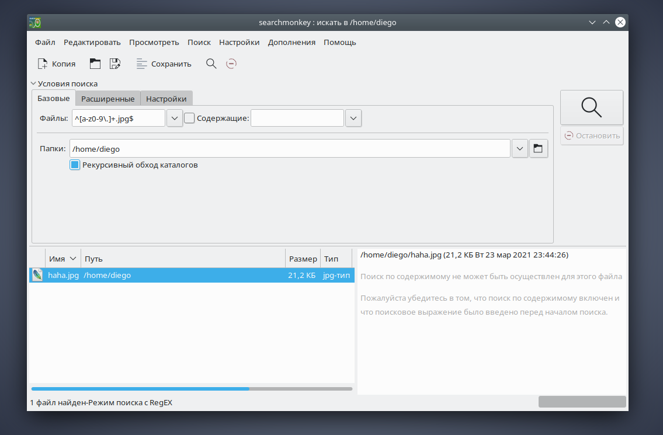Click the small magnifier icon in toolbar
663x435 pixels.
(211, 64)
